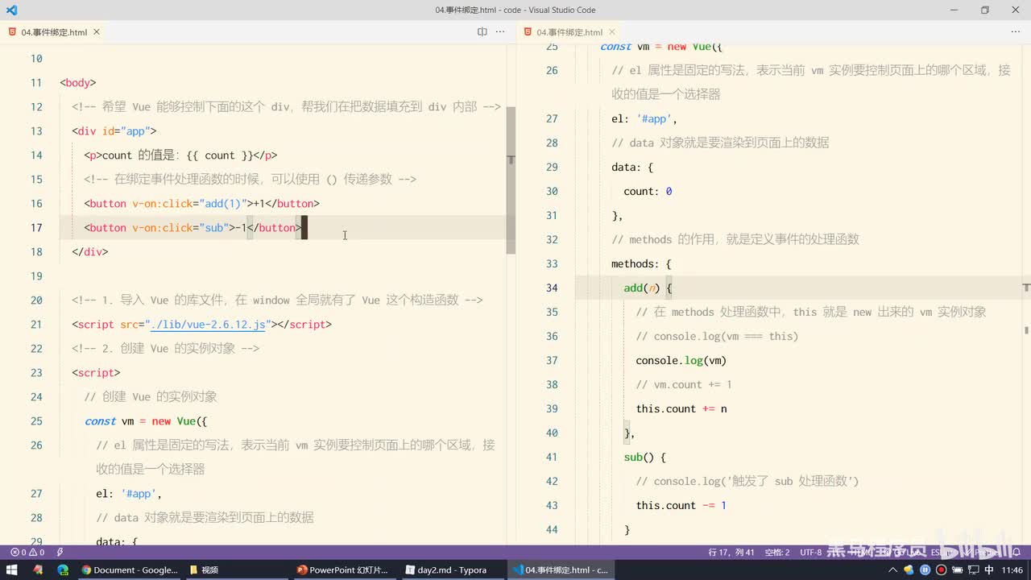Click the blue pause icon in system tray
The image size is (1031, 580).
tap(925, 570)
